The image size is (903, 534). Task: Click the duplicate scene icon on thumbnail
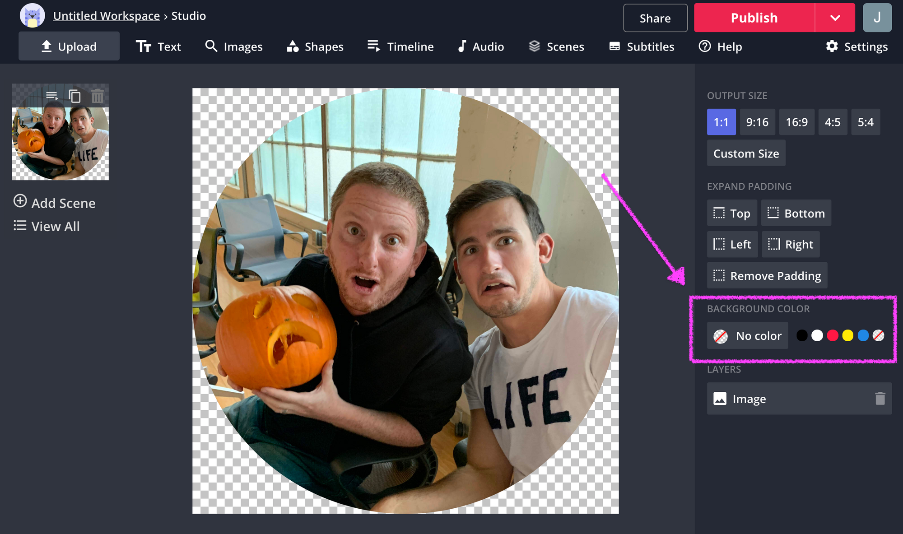tap(74, 96)
